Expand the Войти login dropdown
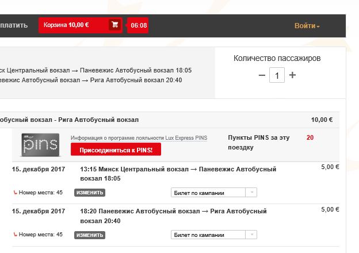Viewport: 359px width, 253px height. tap(307, 26)
